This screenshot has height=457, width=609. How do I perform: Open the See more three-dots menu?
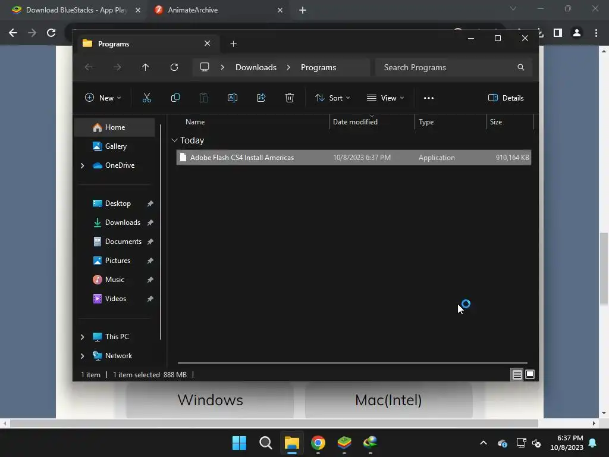point(428,98)
